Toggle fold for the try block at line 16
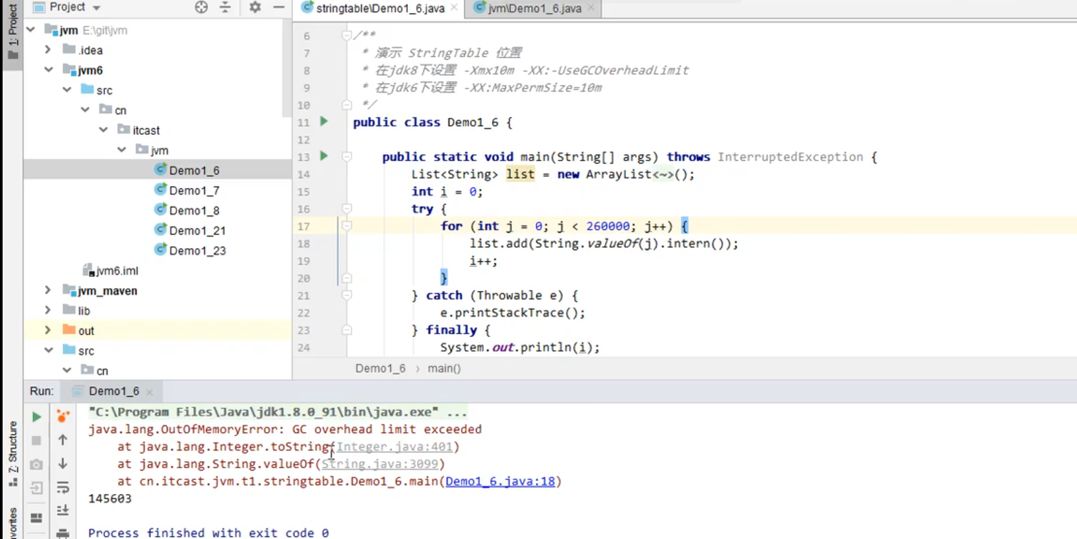 347,209
